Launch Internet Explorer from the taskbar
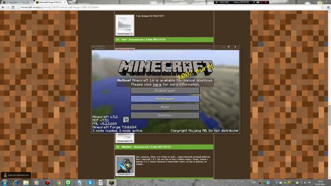Viewport: 331px width, 186px height. click(x=16, y=182)
